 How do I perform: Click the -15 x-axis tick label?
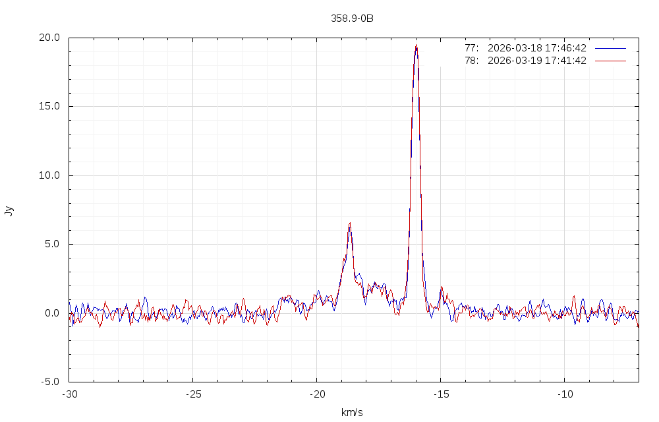coord(440,394)
